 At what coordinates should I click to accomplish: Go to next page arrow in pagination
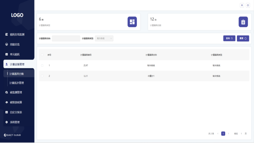[229, 134]
